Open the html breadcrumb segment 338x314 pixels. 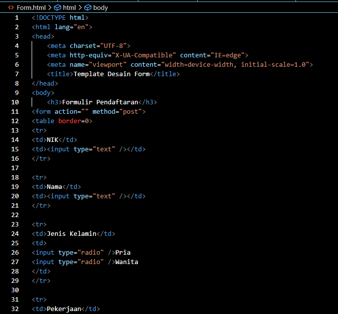tap(69, 8)
